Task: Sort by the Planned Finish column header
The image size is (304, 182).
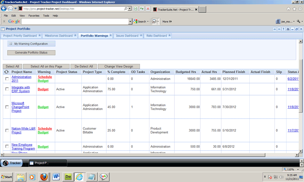Action: 234,72
